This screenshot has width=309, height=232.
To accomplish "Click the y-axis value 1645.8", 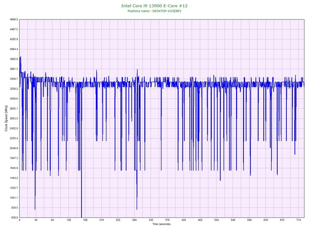I will (x=14, y=168).
